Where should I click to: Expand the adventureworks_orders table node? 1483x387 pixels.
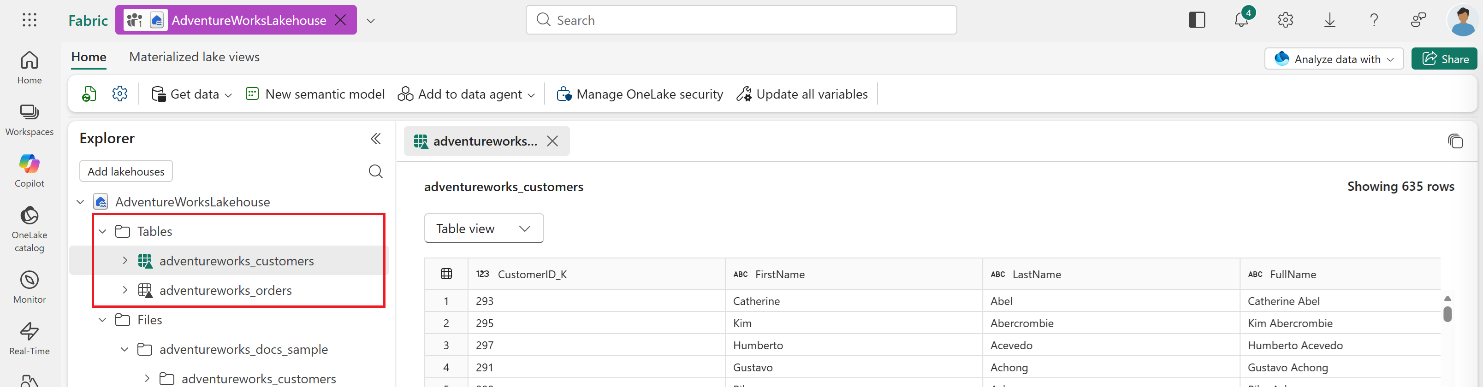[x=125, y=290]
